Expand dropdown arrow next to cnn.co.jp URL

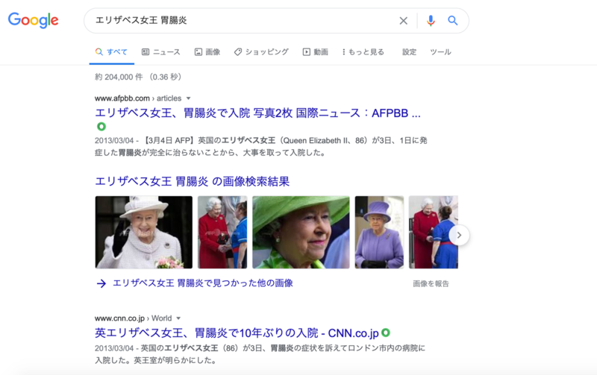click(x=178, y=318)
